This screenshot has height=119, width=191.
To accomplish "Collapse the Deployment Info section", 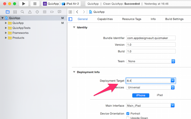I will point(74,72).
